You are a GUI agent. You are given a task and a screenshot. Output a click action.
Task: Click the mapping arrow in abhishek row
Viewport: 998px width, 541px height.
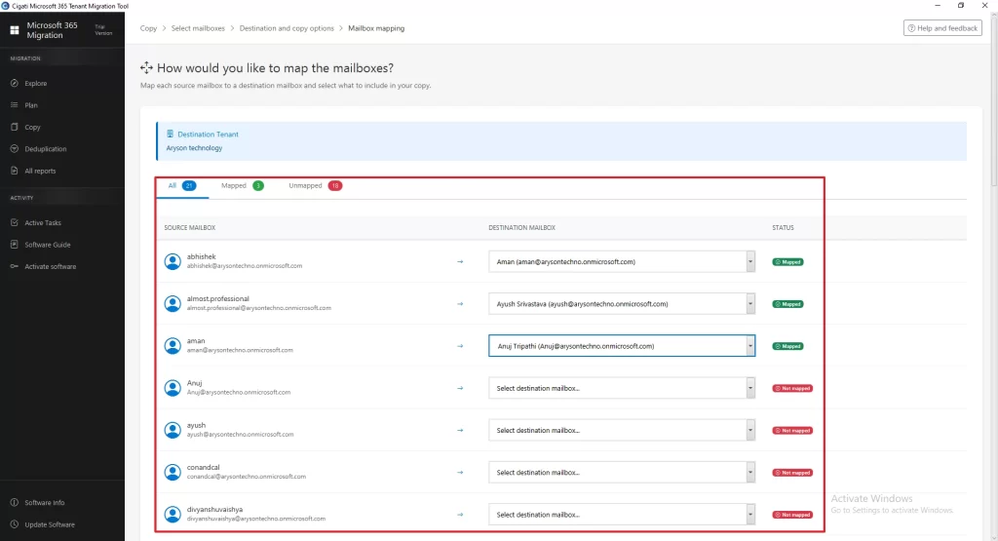click(460, 261)
